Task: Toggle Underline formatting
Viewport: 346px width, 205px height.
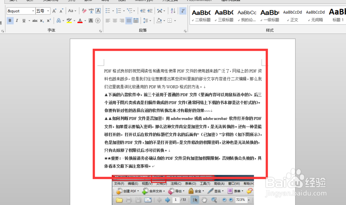Action: coord(24,21)
